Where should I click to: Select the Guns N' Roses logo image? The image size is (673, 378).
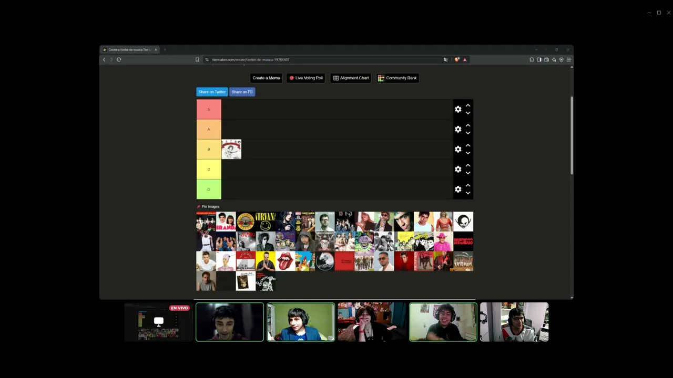[x=246, y=222]
